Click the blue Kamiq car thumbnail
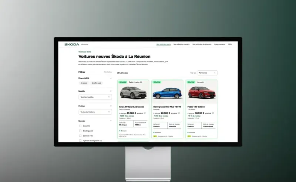This screenshot has width=296, height=182. click(167, 93)
